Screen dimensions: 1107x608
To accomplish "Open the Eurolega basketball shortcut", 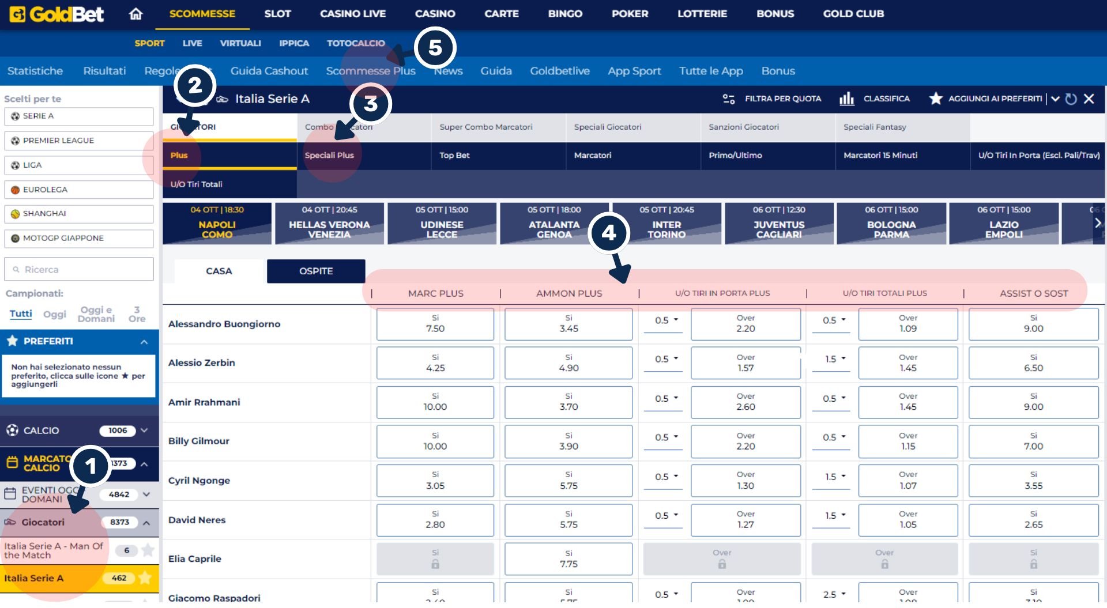I will point(16,189).
